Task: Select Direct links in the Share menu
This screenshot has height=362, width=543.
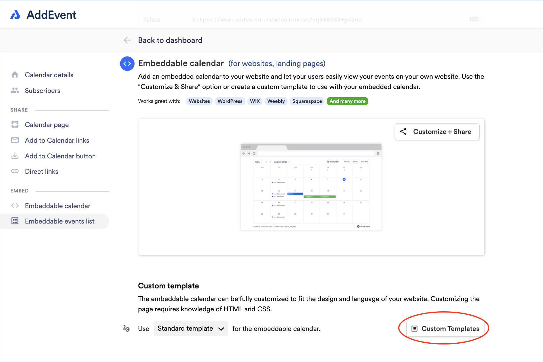Action: 41,171
